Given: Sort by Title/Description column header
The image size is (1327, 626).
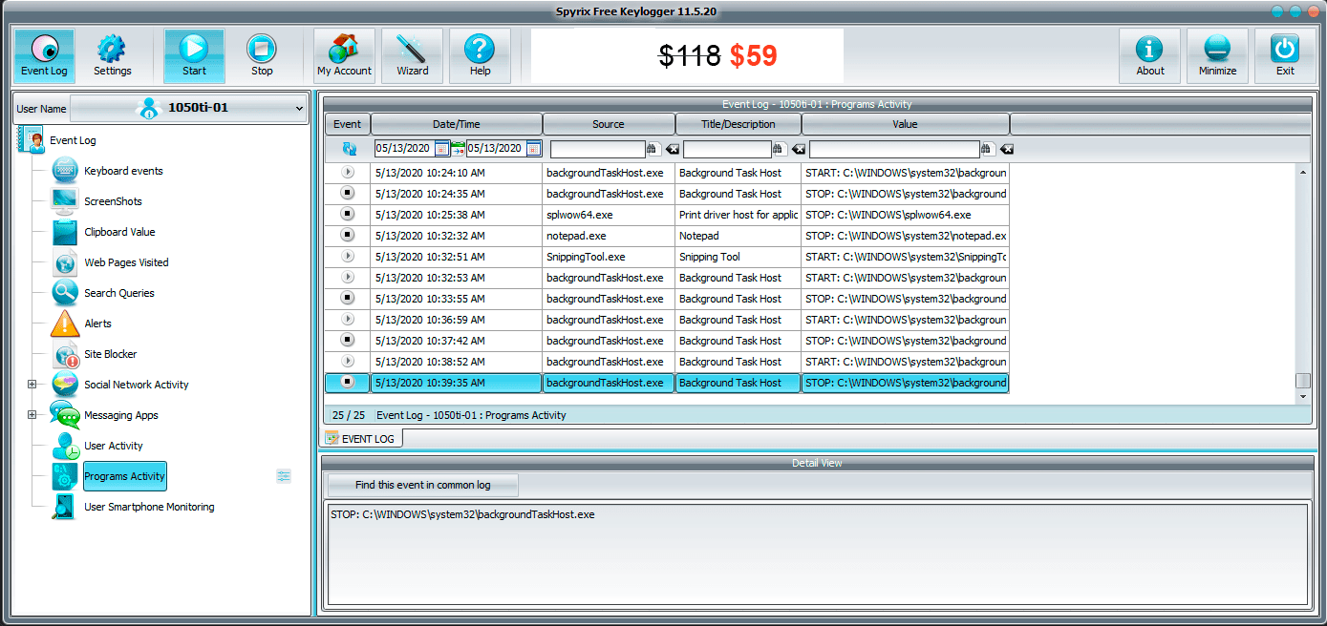Looking at the screenshot, I should pyautogui.click(x=738, y=124).
